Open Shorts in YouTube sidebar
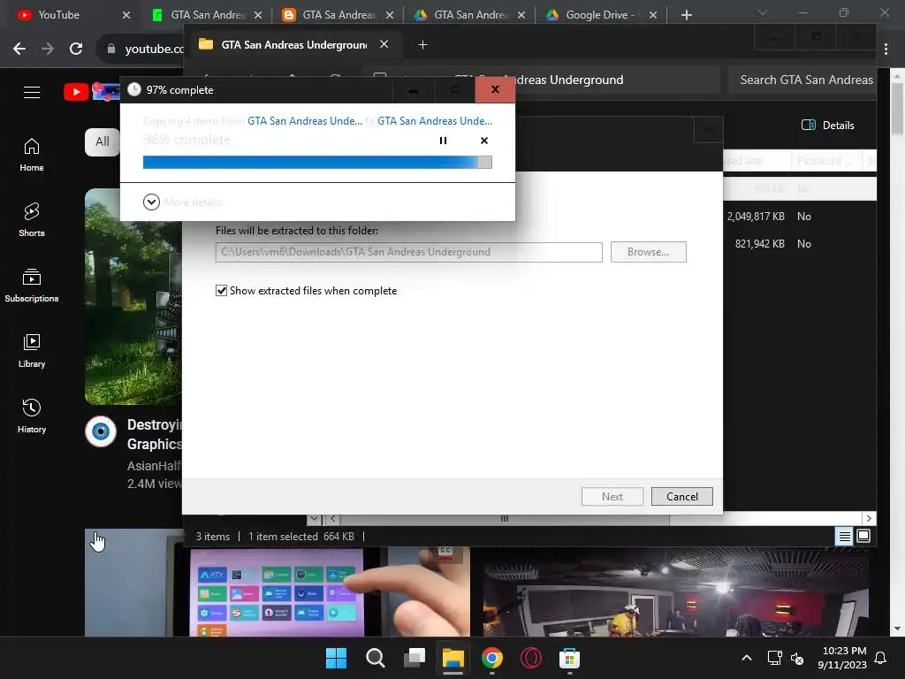The image size is (905, 679). pyautogui.click(x=32, y=220)
